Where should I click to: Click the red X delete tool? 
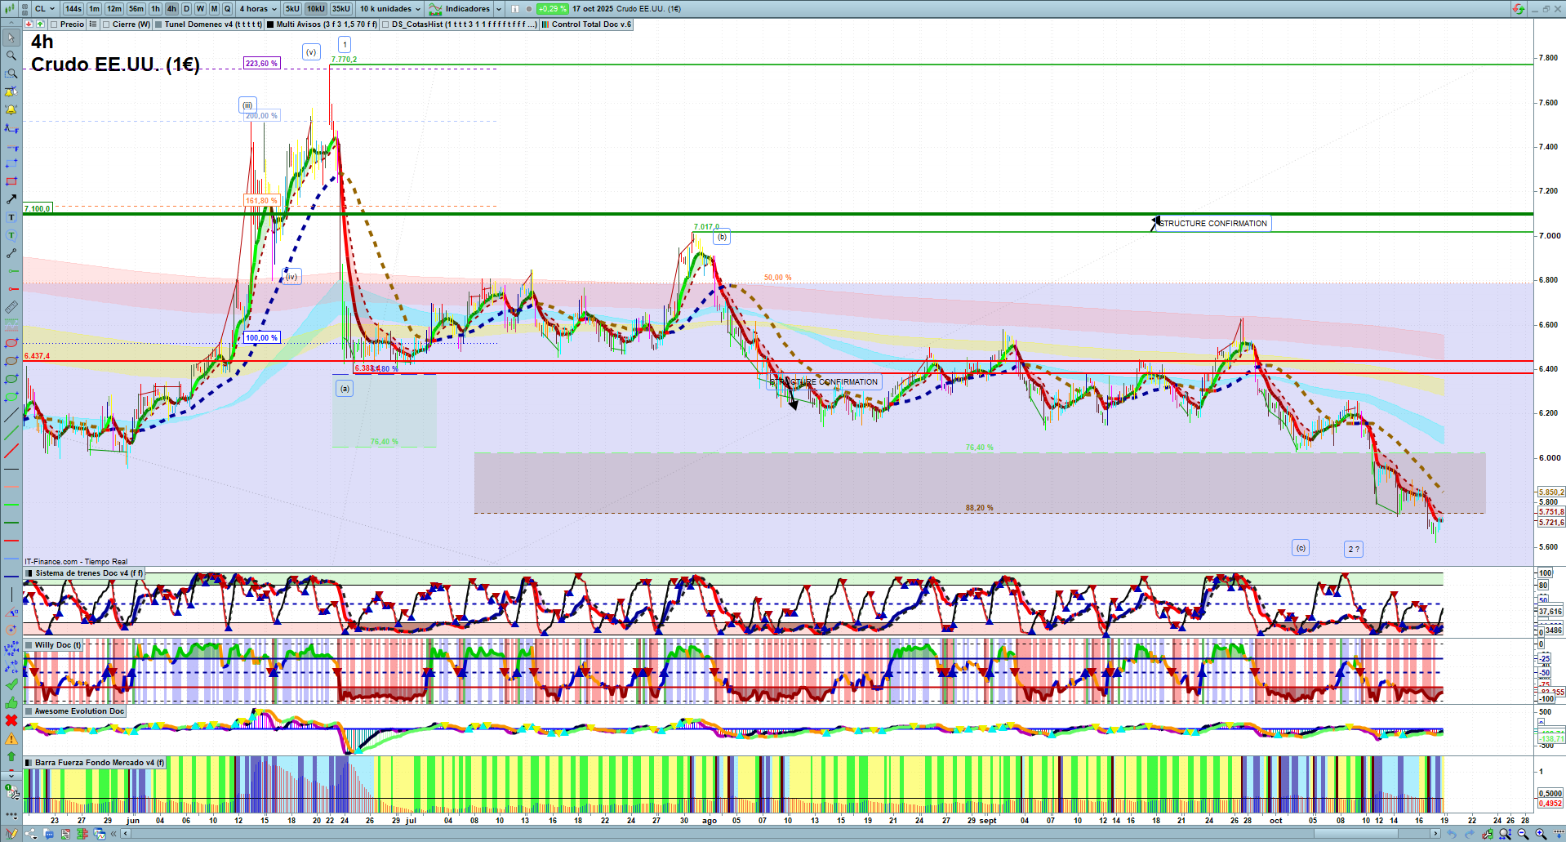pos(11,720)
